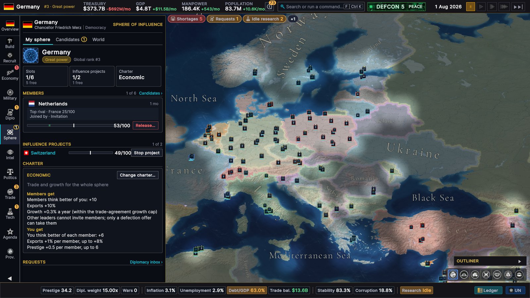Collapse the left sidebar with arrow
Viewport: 530px width, 298px height.
point(10,278)
